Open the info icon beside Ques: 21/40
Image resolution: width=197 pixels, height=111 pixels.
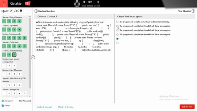point(21,11)
